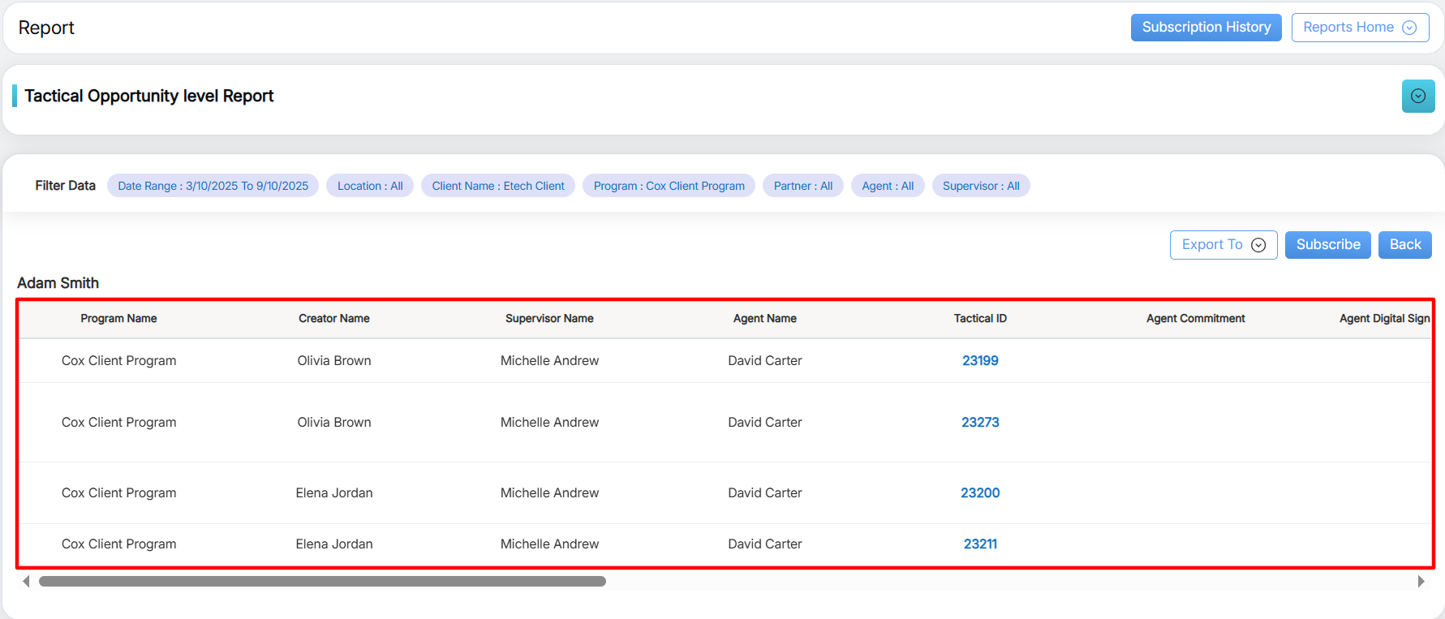Collapse the Tactical Opportunity report panel
1445x619 pixels.
point(1417,96)
